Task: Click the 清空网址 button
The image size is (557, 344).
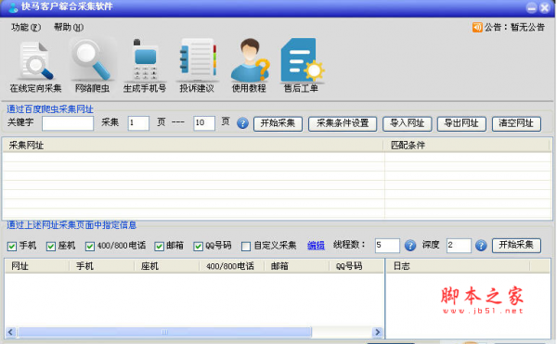Action: pyautogui.click(x=516, y=123)
